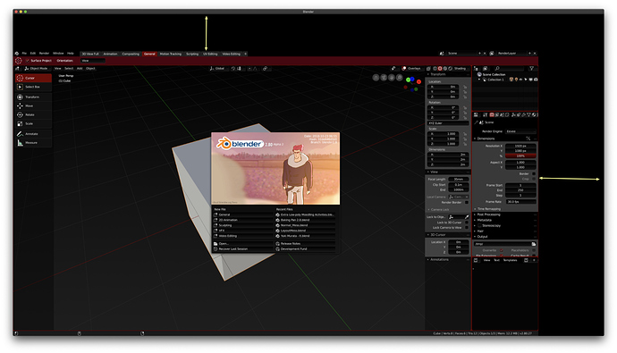Pick the Measure tool
The height and width of the screenshot is (353, 617).
coord(33,143)
